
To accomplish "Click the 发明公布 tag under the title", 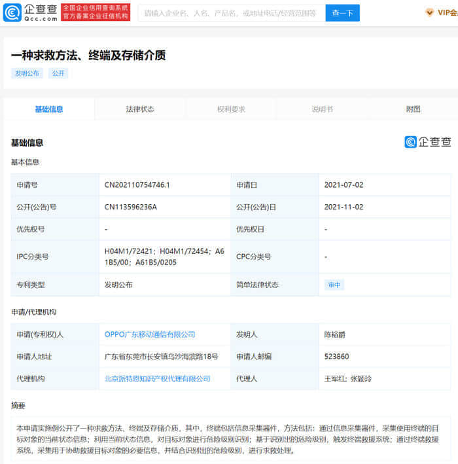I will click(x=27, y=73).
